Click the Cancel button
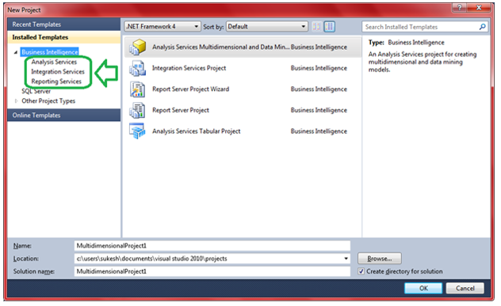This screenshot has width=501, height=306. (x=465, y=289)
